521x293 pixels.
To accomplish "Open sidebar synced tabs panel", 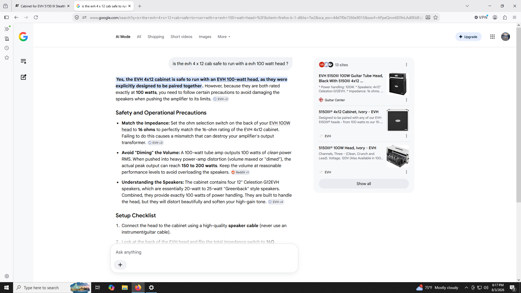I will (7, 39).
